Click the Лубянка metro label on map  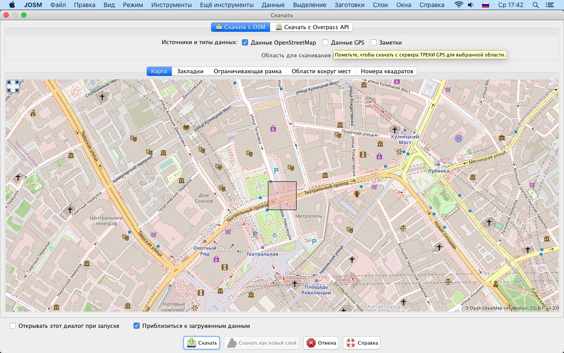tap(438, 170)
